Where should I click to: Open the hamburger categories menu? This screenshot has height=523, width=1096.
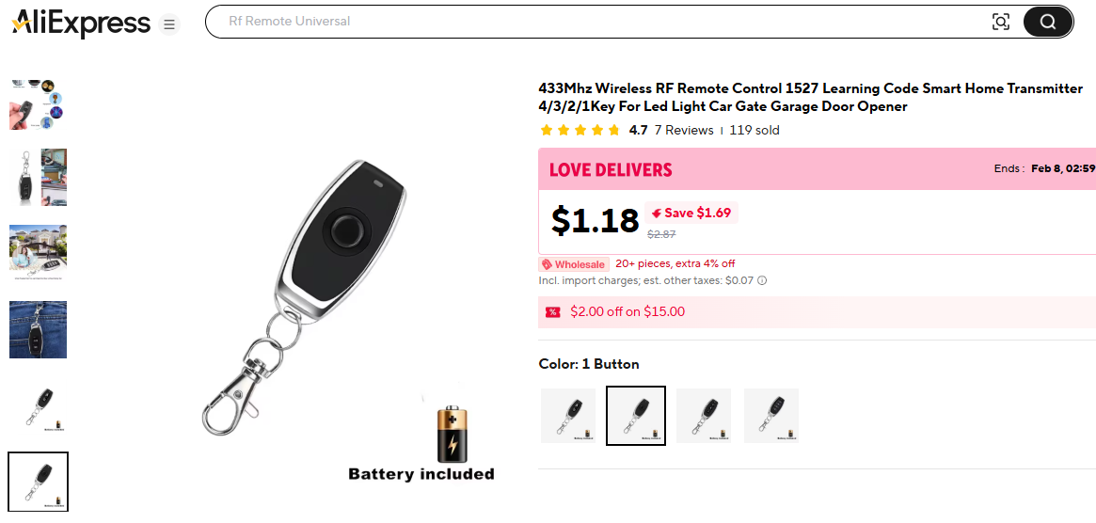click(169, 24)
